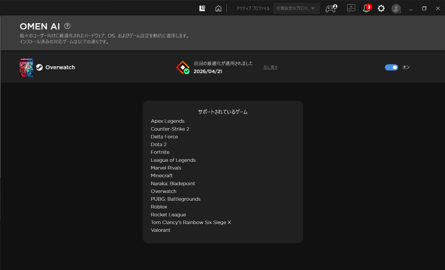The height and width of the screenshot is (270, 445).
Task: Click Dota 2 in the list
Action: pyautogui.click(x=159, y=144)
